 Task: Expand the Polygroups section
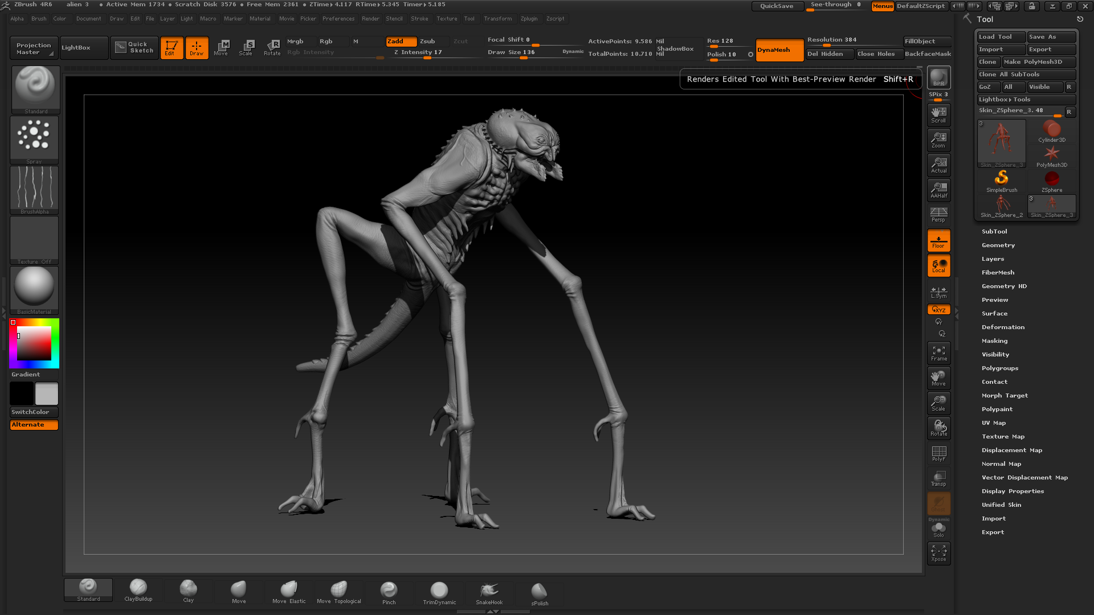click(x=1000, y=368)
